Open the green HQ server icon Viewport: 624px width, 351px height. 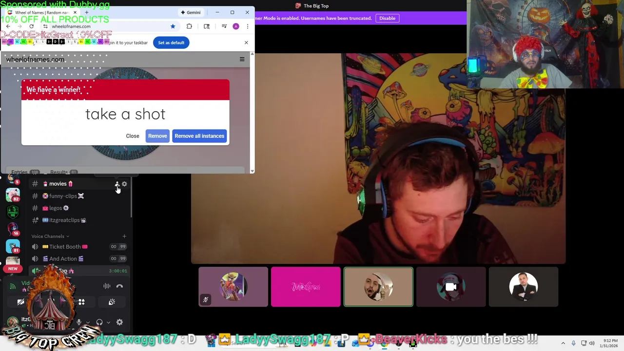click(x=13, y=212)
